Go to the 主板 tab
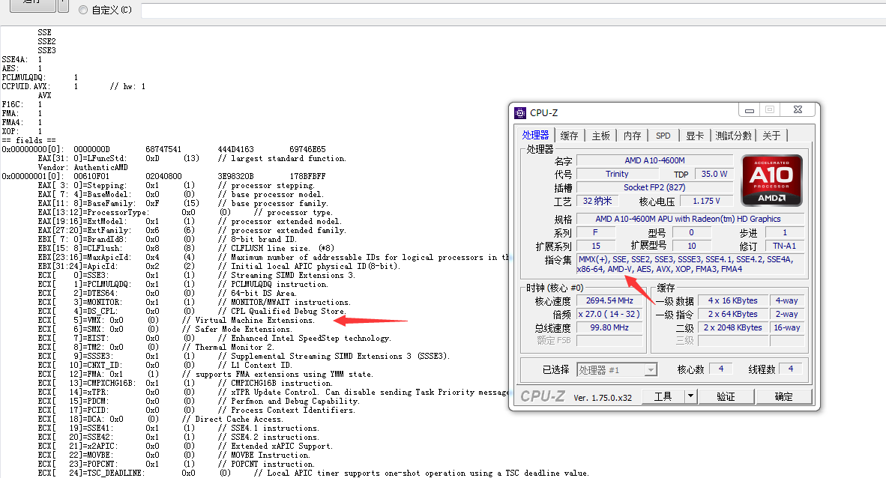The height and width of the screenshot is (478, 886). tap(600, 136)
